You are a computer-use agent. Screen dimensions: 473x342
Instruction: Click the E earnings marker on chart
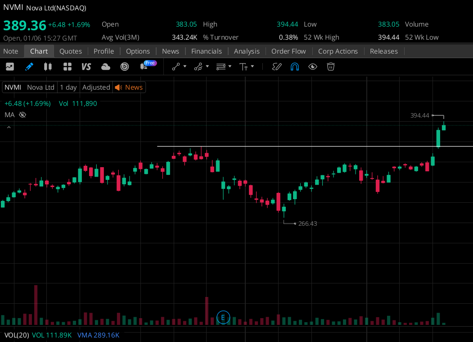223,317
